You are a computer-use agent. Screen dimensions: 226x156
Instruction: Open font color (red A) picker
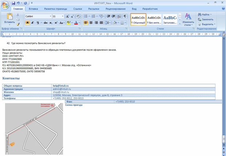79,23
